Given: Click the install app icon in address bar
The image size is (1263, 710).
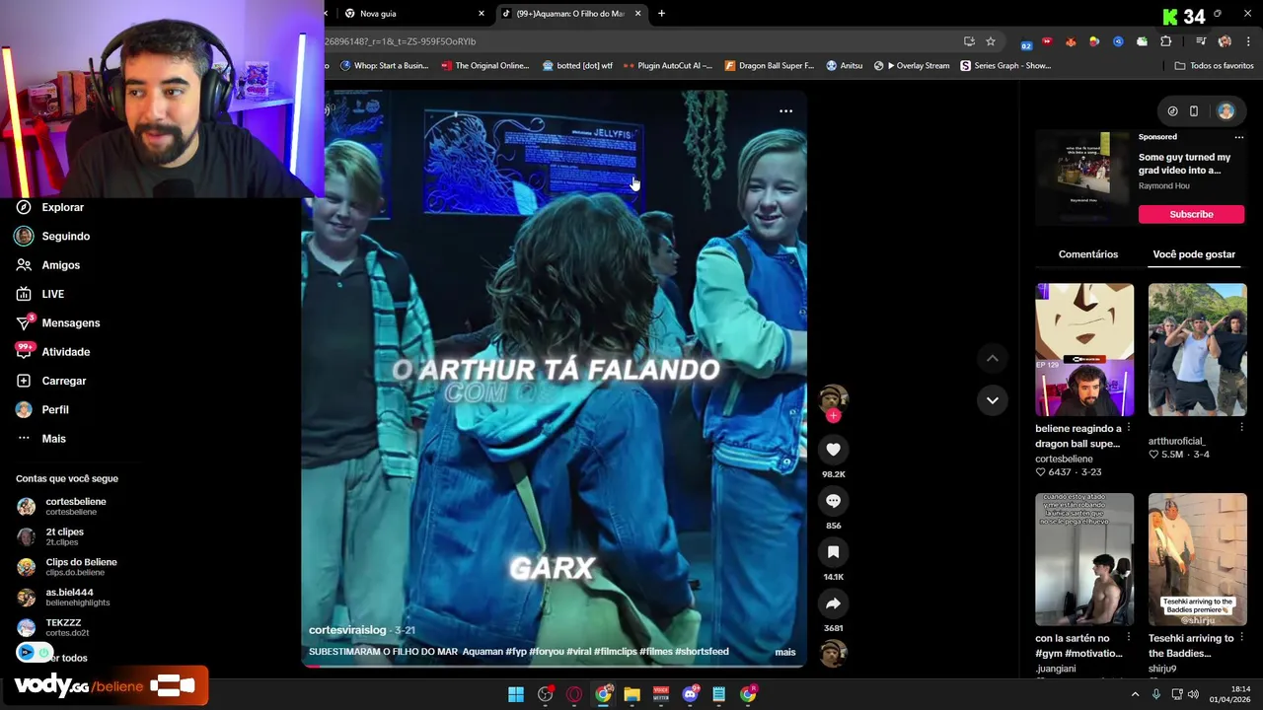Looking at the screenshot, I should coord(969,41).
